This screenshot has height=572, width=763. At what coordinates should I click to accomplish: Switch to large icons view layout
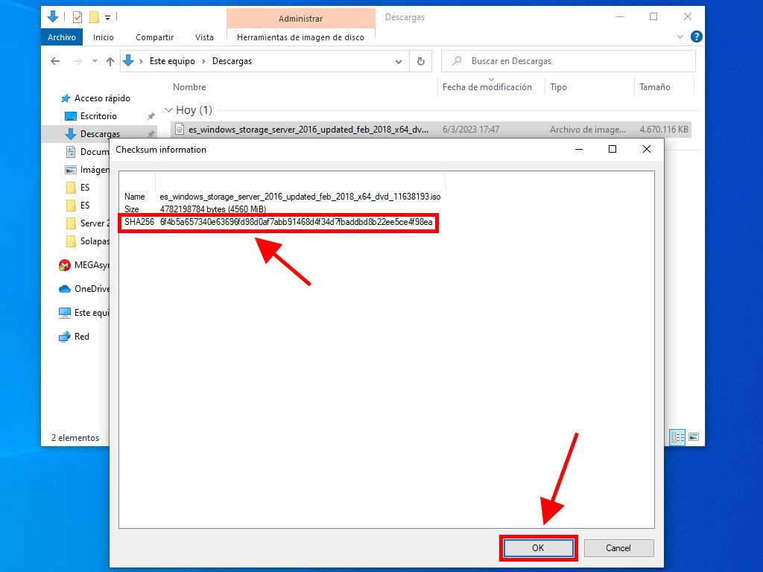(x=694, y=437)
